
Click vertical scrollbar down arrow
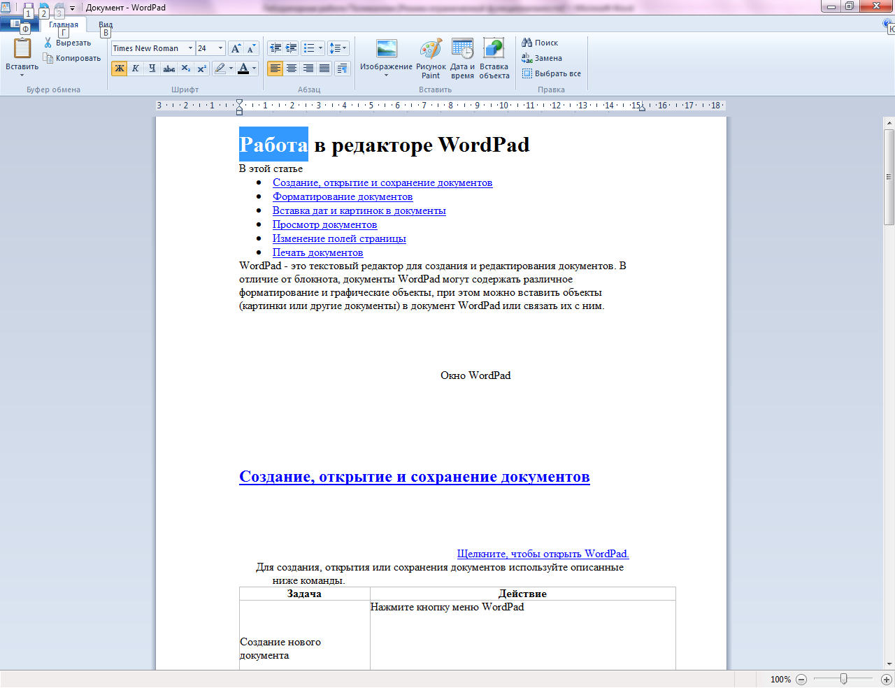[889, 664]
